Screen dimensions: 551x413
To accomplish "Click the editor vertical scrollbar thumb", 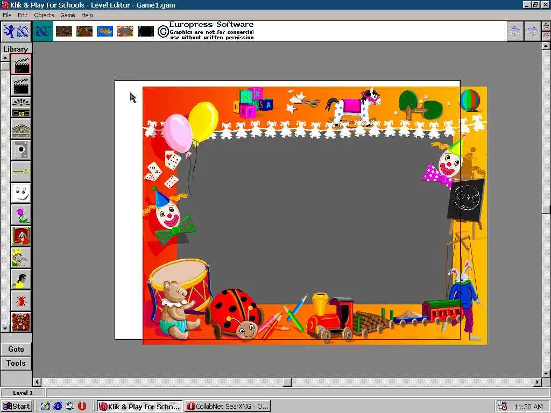I will (x=546, y=209).
